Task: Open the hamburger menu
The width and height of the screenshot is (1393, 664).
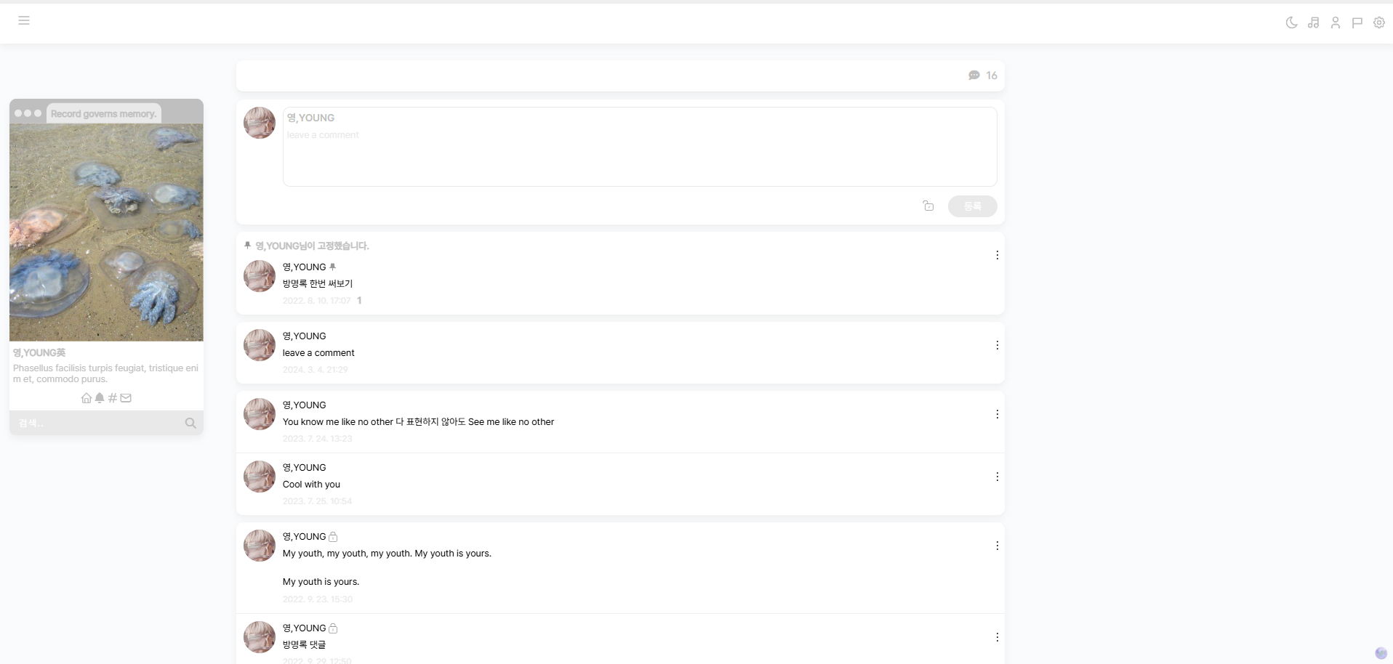Action: click(x=24, y=20)
